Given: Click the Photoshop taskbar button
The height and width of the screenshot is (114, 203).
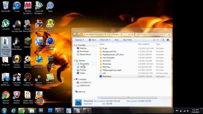Looking at the screenshot, I should click(50, 111).
